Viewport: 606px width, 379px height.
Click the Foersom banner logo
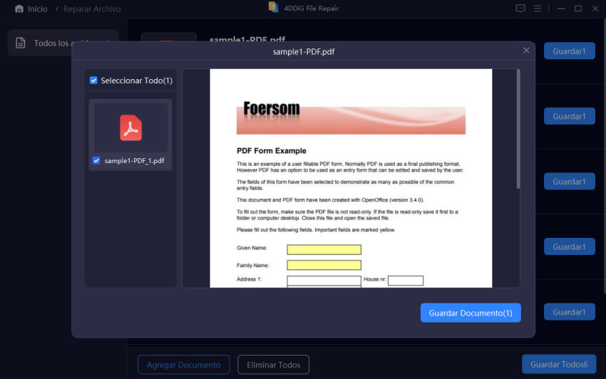click(272, 108)
